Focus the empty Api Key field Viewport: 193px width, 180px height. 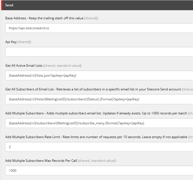pos(99,52)
